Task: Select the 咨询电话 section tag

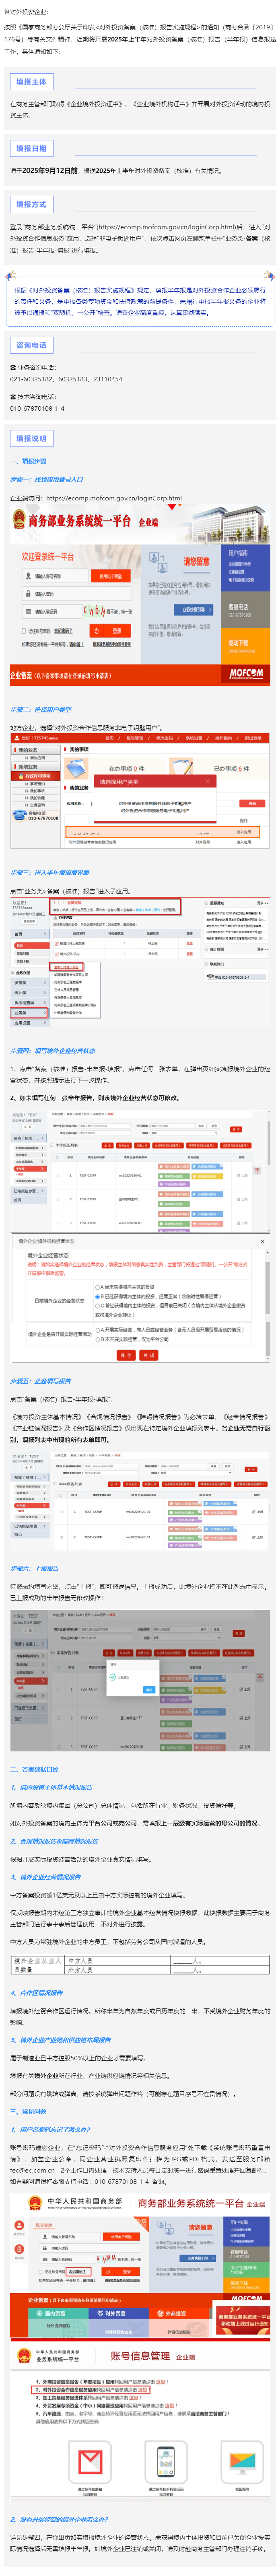Action: click(x=31, y=345)
